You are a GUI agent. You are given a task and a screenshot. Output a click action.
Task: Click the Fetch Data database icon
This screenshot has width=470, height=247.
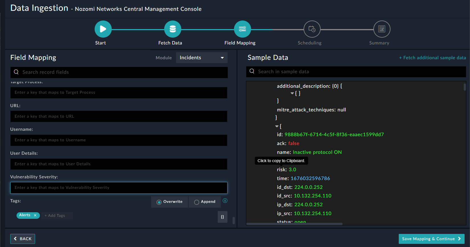[x=172, y=29]
